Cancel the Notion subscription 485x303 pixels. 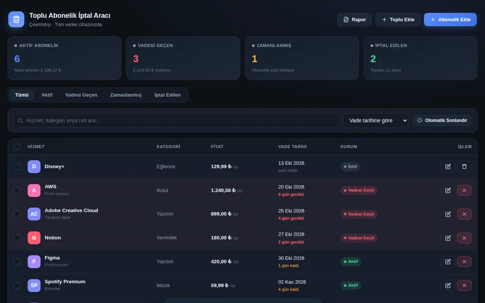pos(464,238)
